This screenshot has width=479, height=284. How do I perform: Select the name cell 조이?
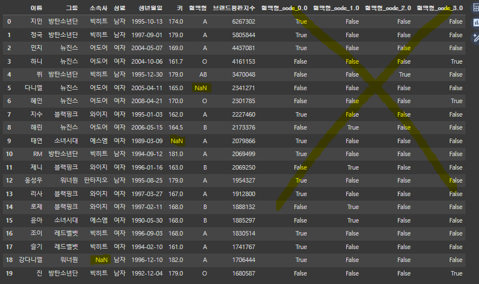(36, 233)
